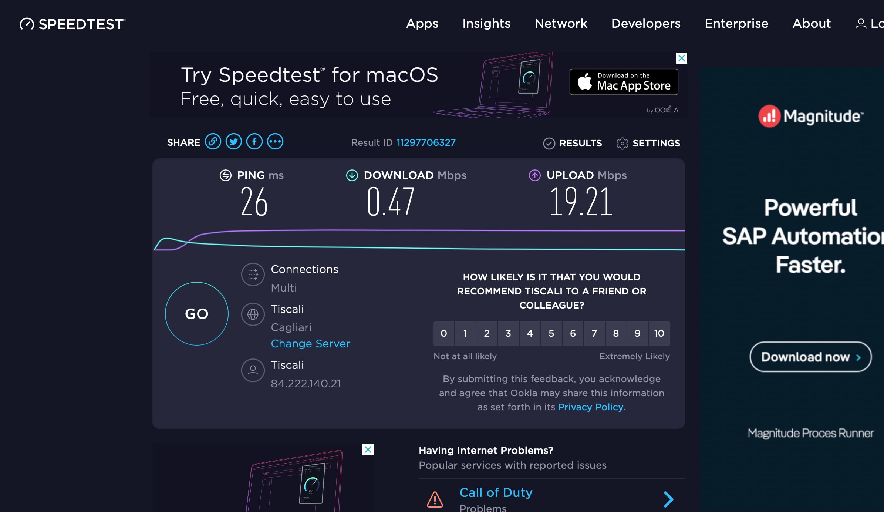The image size is (884, 512).
Task: Click the Download on the Mac App Store badge
Action: click(624, 82)
